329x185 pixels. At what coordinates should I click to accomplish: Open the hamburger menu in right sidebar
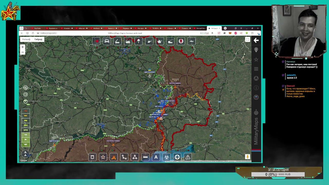pyautogui.click(x=256, y=69)
